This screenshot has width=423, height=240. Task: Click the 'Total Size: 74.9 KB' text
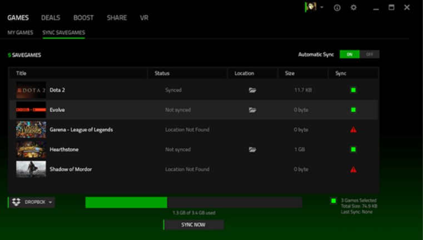[x=359, y=206]
